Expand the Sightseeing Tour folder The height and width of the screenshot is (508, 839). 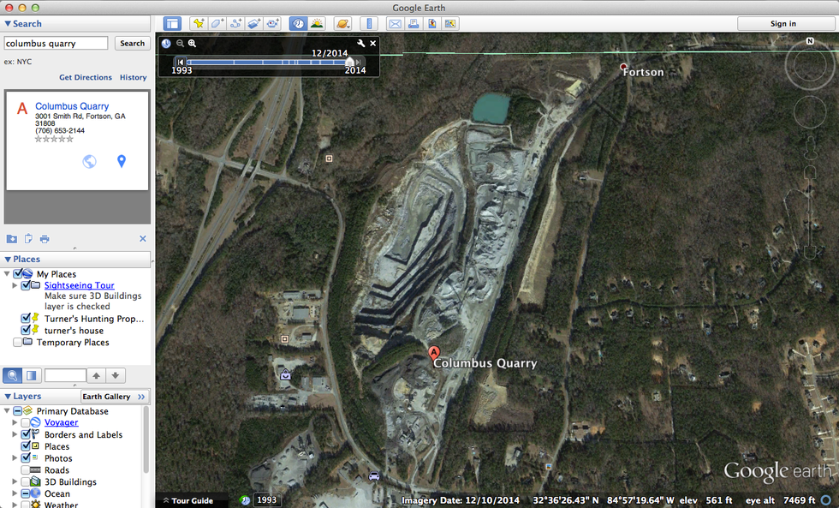click(15, 285)
